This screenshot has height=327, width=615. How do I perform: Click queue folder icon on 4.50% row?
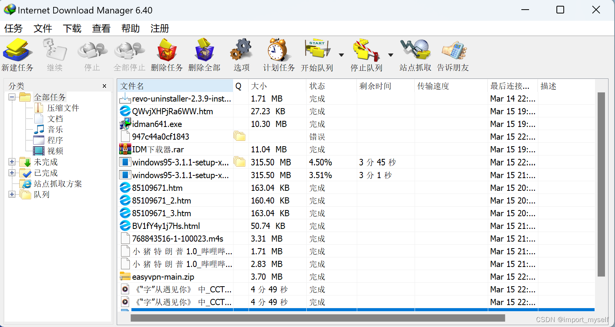[239, 162]
